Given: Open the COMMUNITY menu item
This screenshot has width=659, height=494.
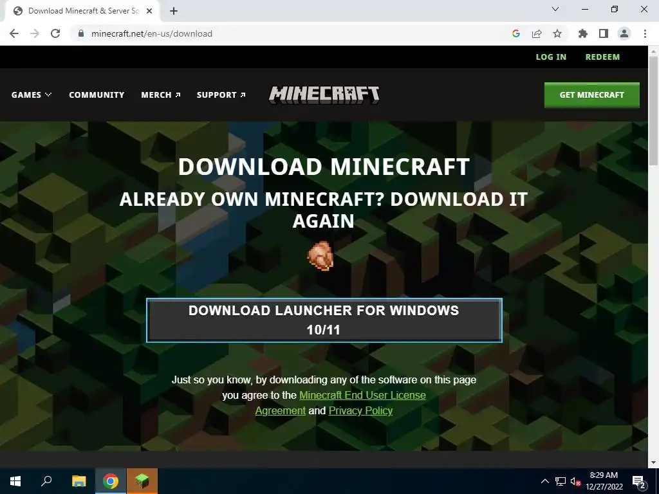Looking at the screenshot, I should (97, 95).
